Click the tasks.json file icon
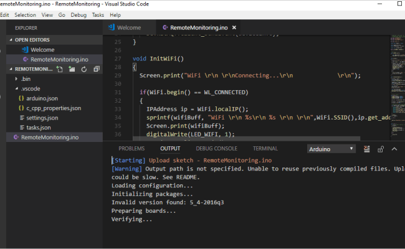 (x=22, y=128)
